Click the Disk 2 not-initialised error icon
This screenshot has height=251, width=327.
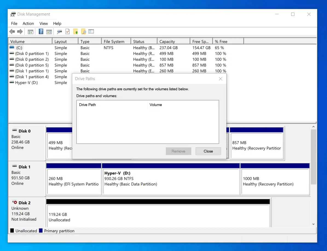(x=15, y=202)
